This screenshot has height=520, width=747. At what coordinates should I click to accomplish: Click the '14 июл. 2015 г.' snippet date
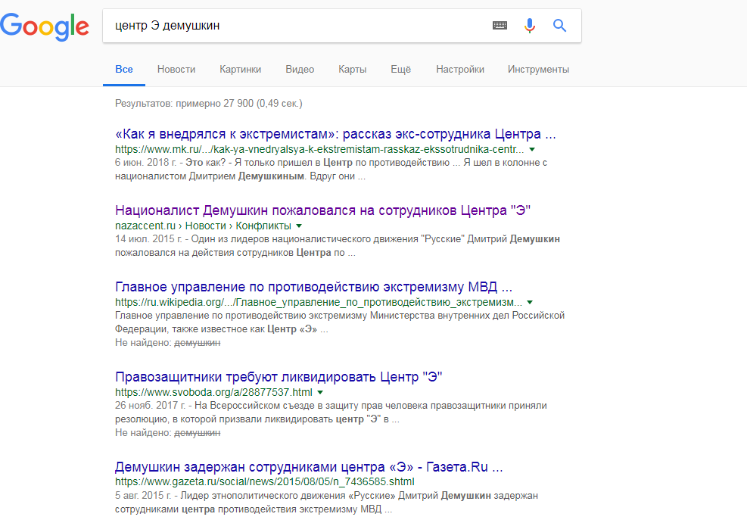point(148,238)
